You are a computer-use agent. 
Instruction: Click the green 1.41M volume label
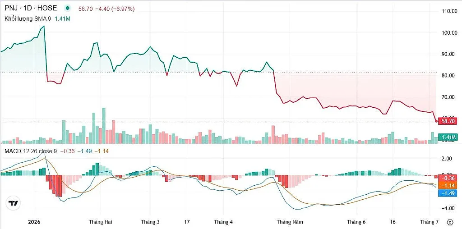point(447,137)
